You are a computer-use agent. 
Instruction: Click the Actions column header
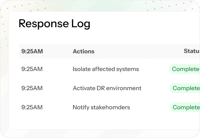click(83, 52)
